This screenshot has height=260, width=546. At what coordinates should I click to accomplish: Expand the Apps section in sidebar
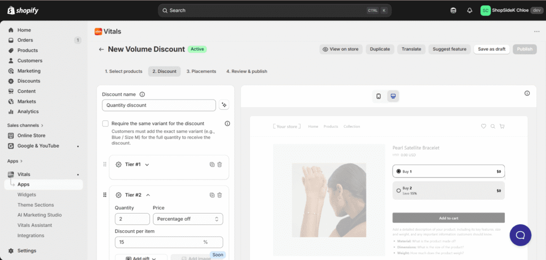point(15,161)
